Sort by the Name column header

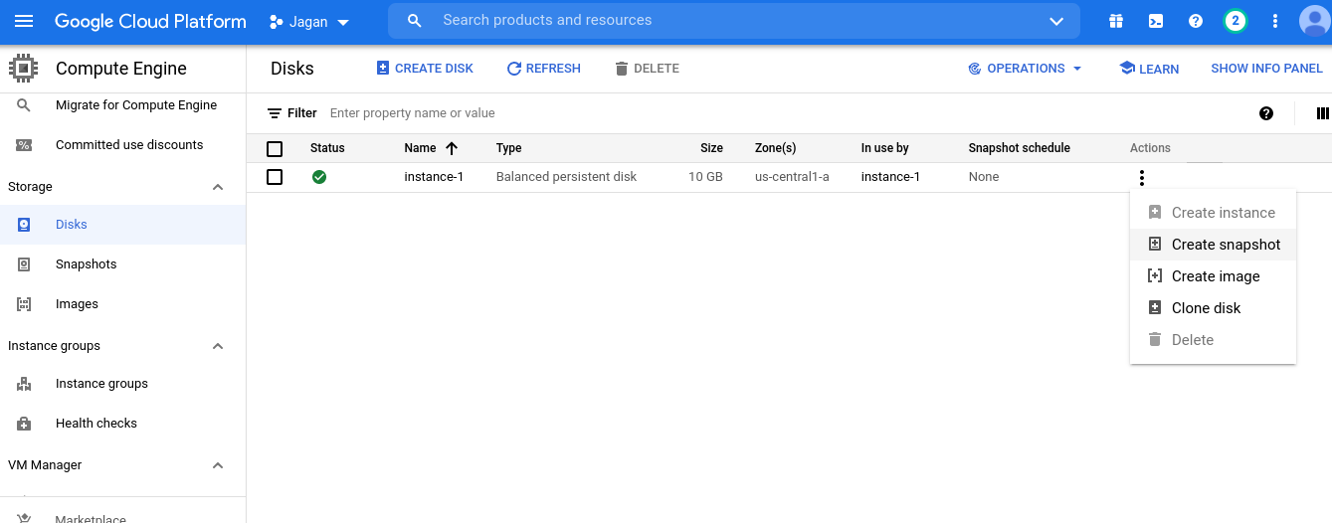[420, 148]
